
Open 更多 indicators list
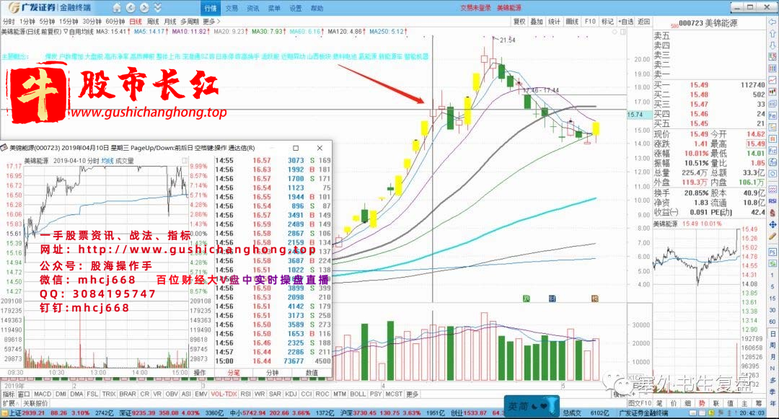pos(413,394)
